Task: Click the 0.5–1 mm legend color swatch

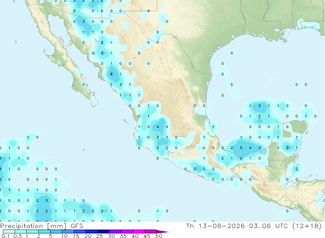Action: tap(21, 232)
